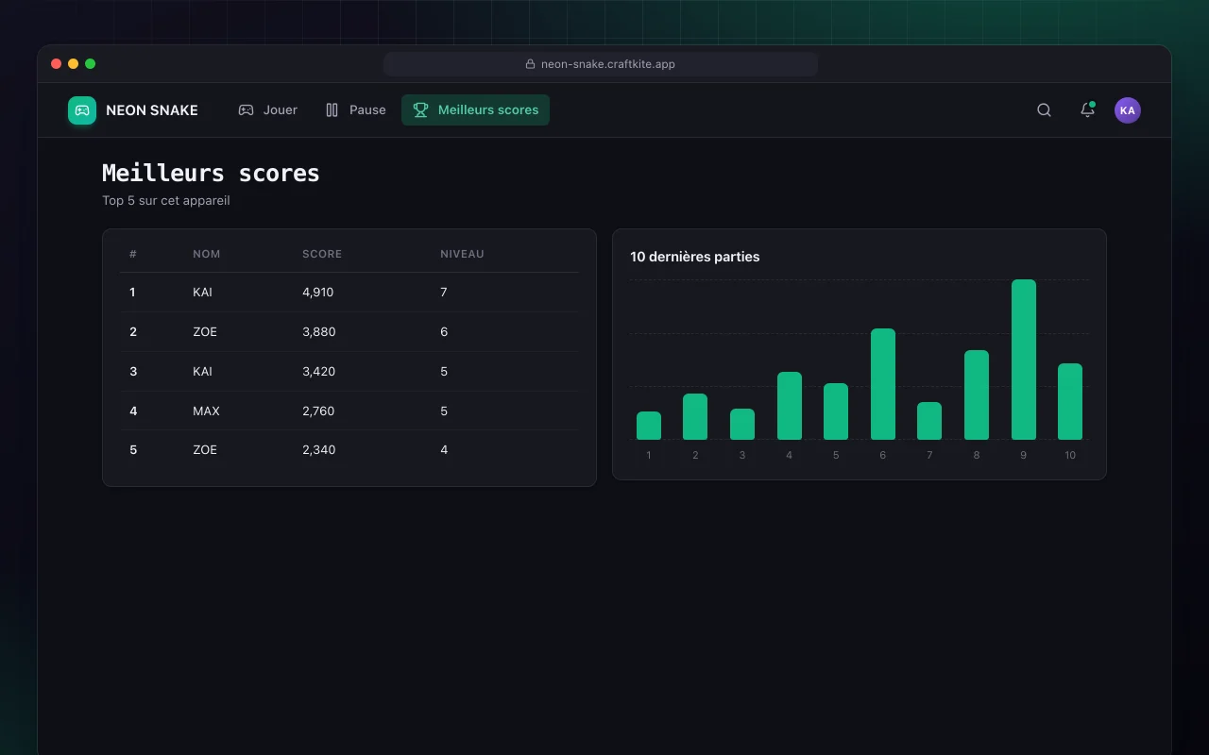Image resolution: width=1209 pixels, height=755 pixels.
Task: Select the Pause nav item
Action: [x=355, y=109]
